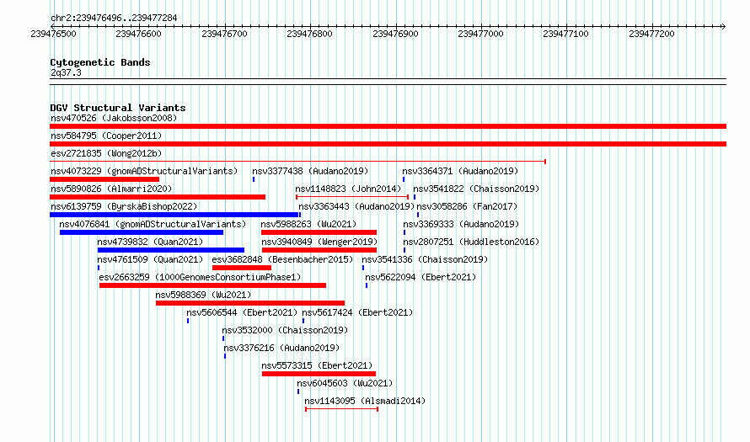Click nsv3058286 (Fan2017) label
This screenshot has width=750, height=442.
pos(468,206)
